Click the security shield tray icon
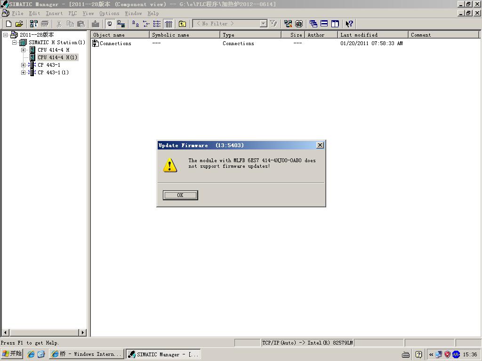The image size is (482, 361). coord(447,354)
